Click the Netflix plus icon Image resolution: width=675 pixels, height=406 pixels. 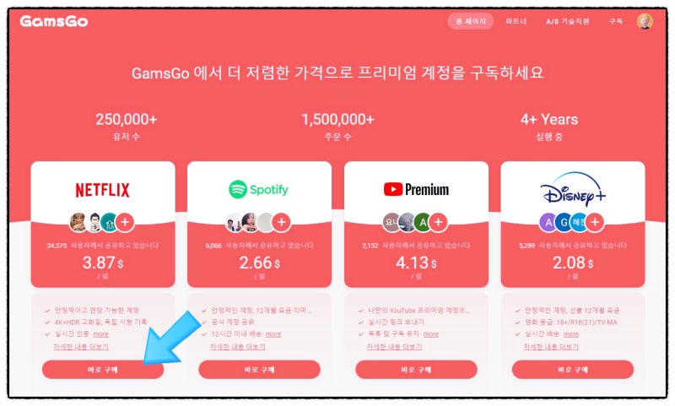tap(125, 222)
